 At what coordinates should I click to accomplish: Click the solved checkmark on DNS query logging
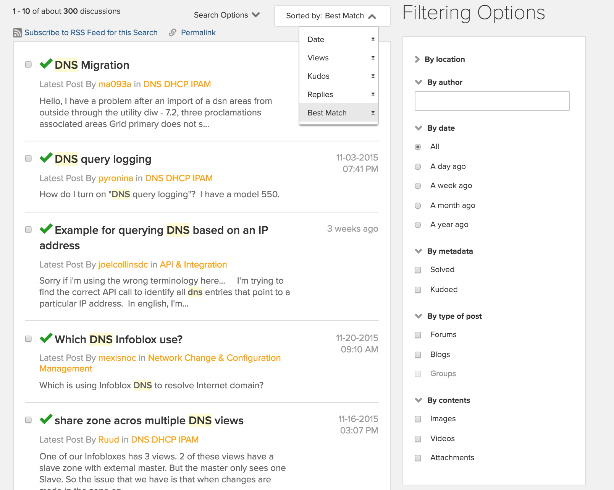46,158
